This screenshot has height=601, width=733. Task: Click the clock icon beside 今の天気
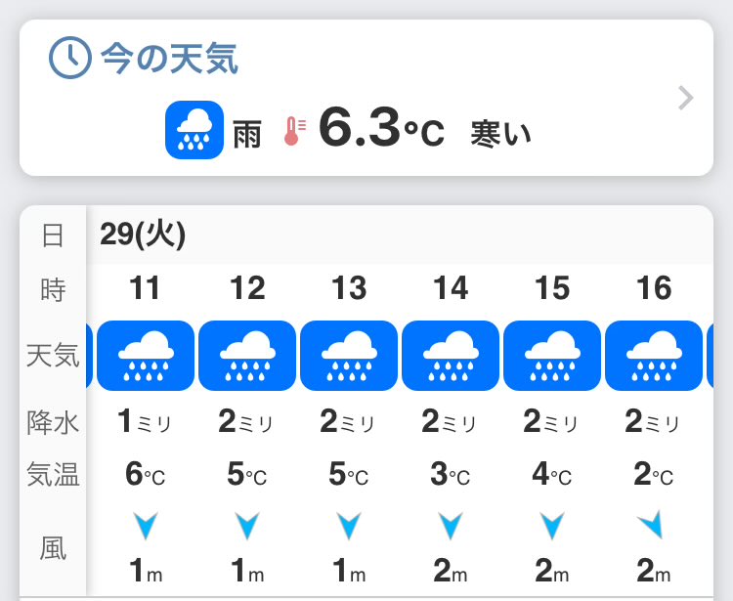[x=69, y=58]
